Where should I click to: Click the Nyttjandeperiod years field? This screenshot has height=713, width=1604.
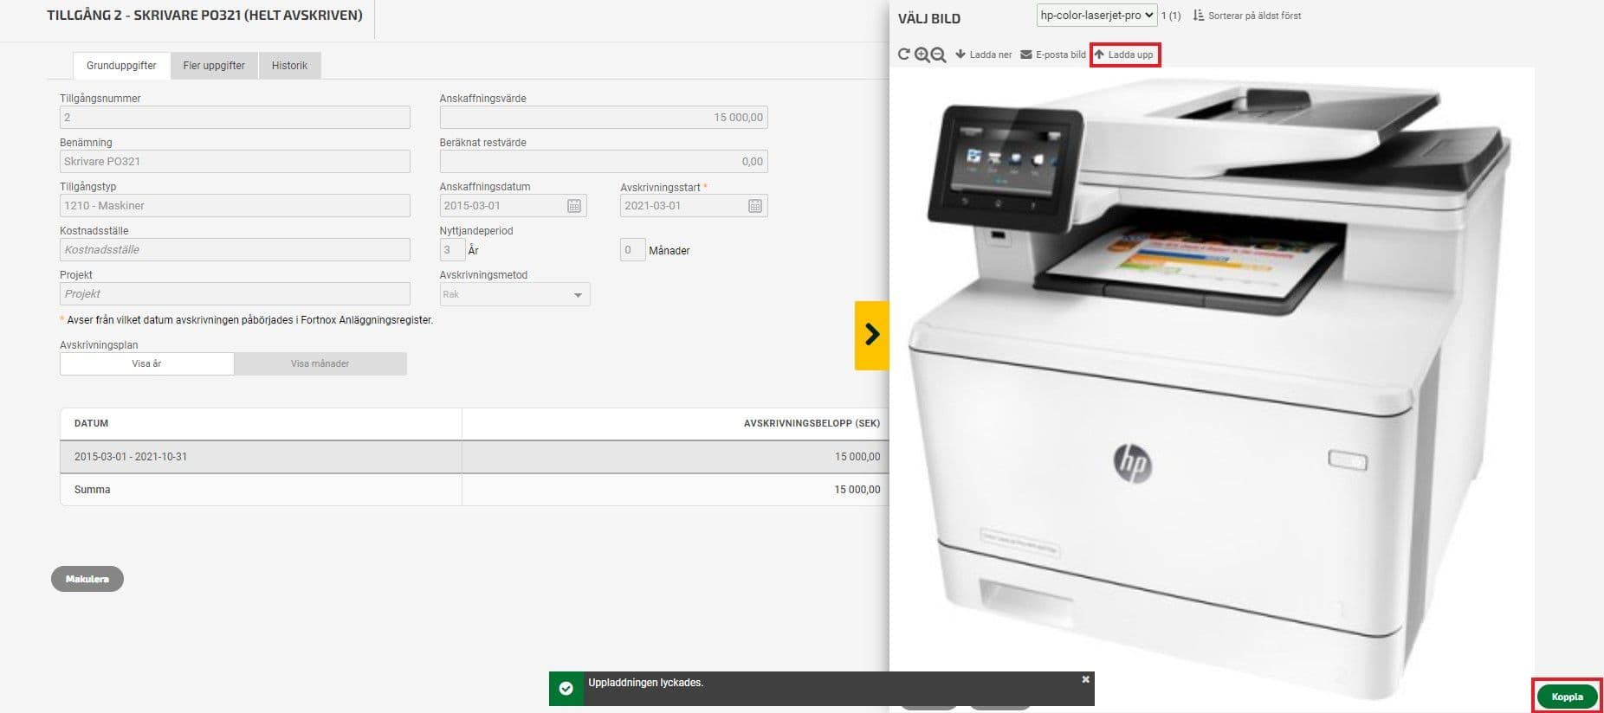click(x=452, y=250)
